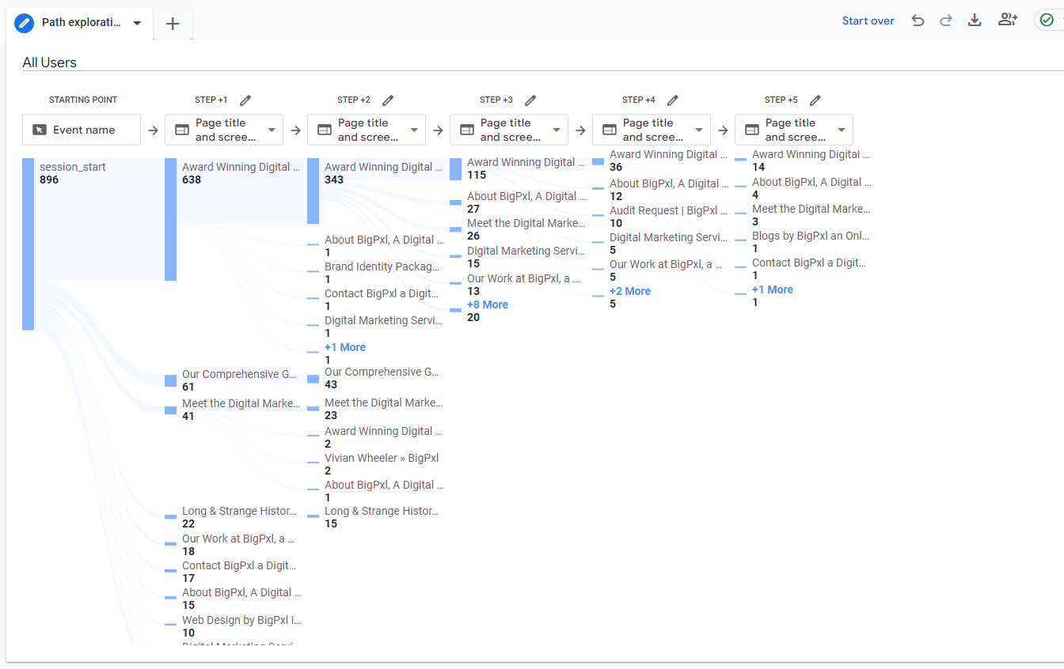The width and height of the screenshot is (1064, 669).
Task: Click the undo arrow icon
Action: [x=918, y=21]
